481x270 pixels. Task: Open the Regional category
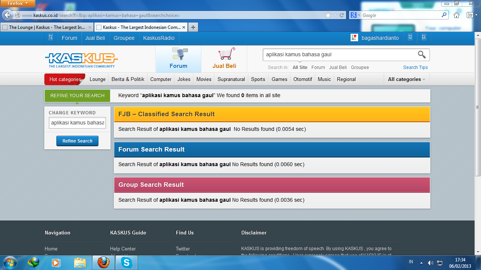click(x=346, y=79)
